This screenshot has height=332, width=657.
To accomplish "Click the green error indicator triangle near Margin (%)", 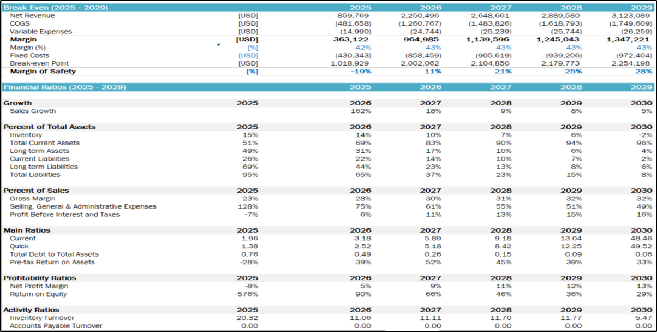I will pos(219,45).
